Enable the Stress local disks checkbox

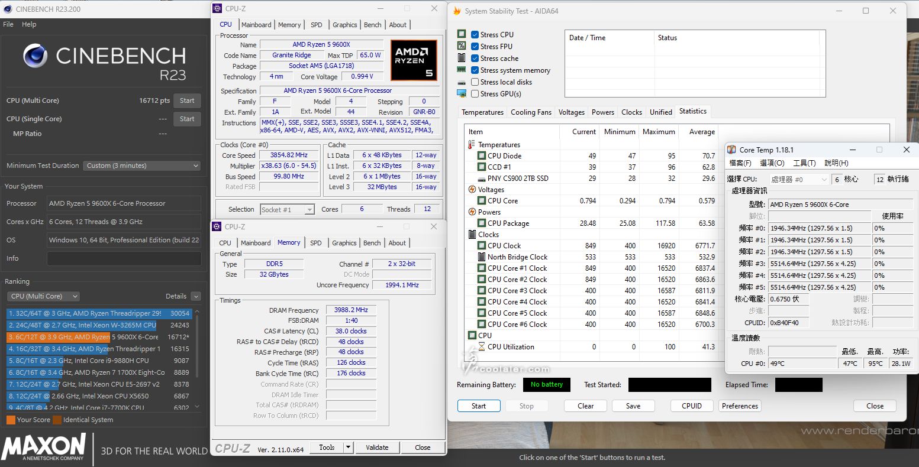pyautogui.click(x=475, y=82)
